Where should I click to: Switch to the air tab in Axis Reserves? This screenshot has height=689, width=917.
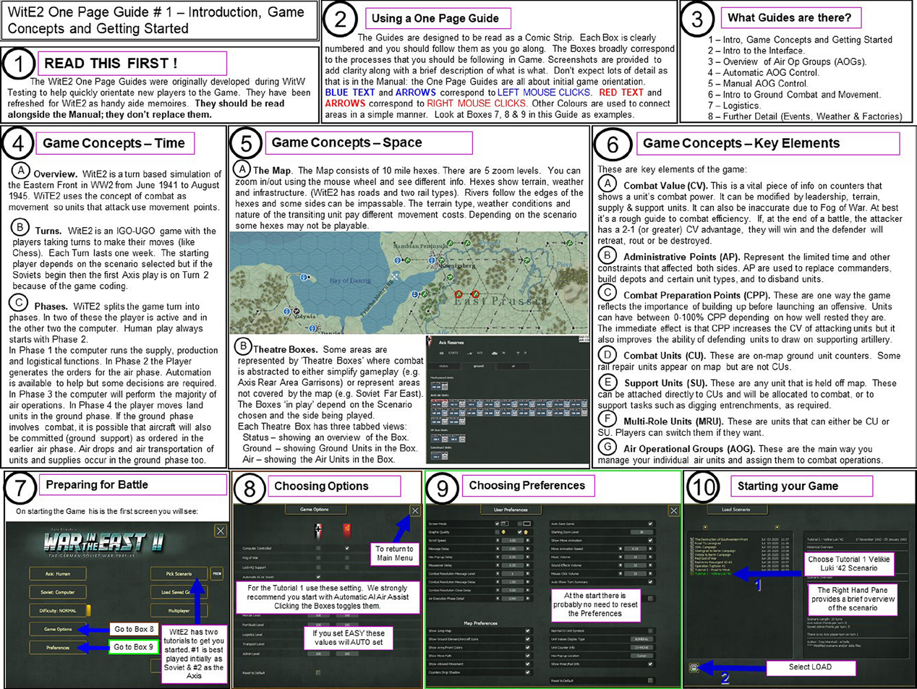[x=513, y=367]
